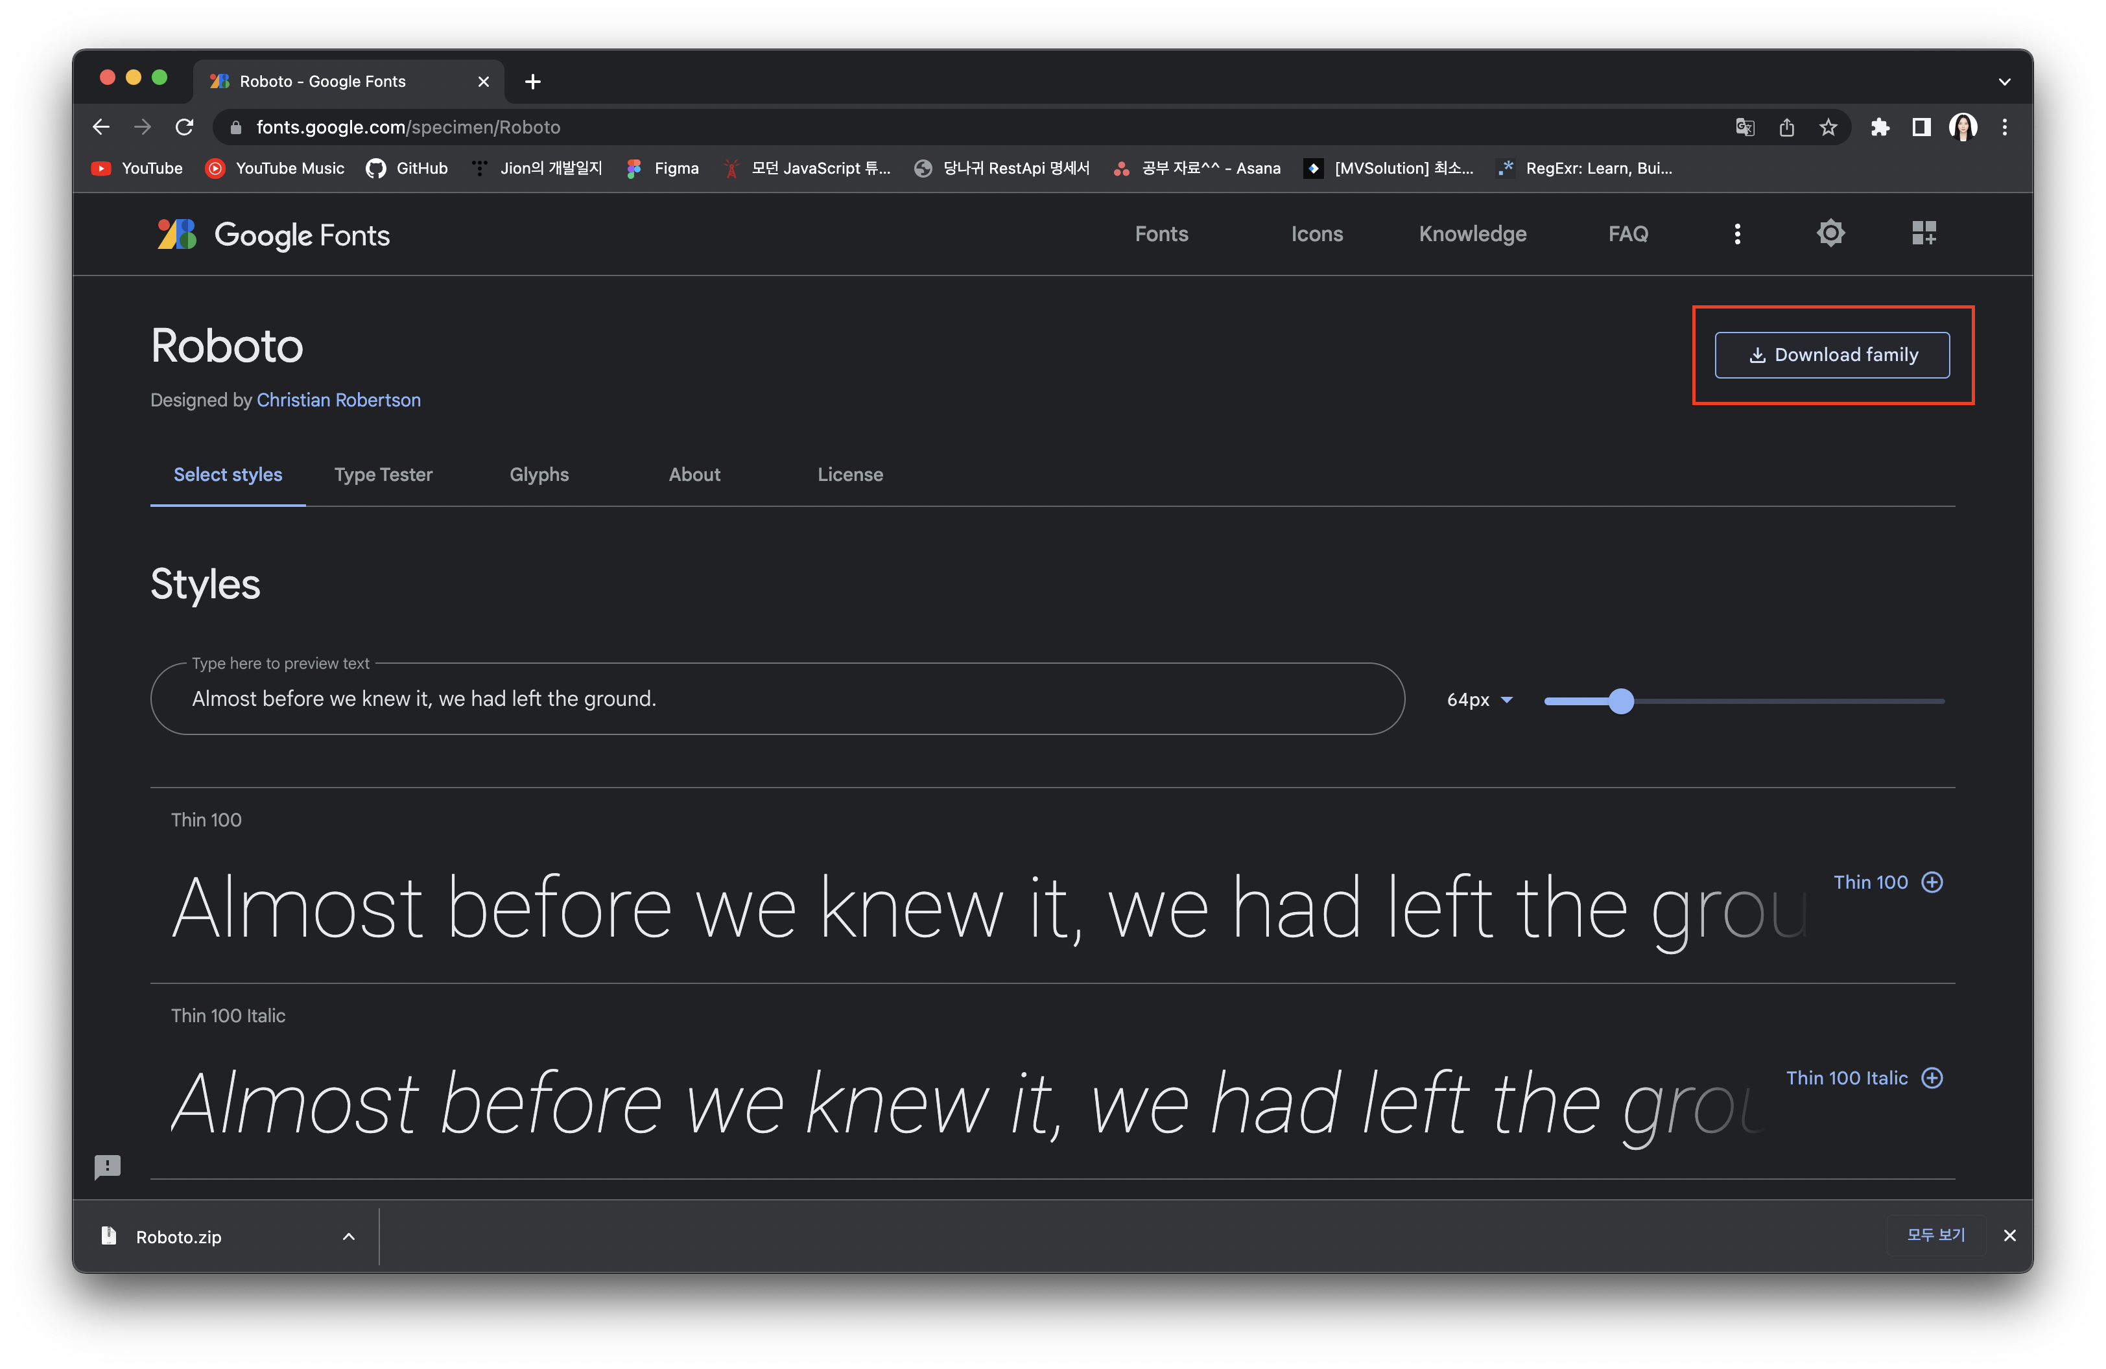Image resolution: width=2106 pixels, height=1369 pixels.
Task: Open the Google Fonts three-dot menu
Action: coord(1737,233)
